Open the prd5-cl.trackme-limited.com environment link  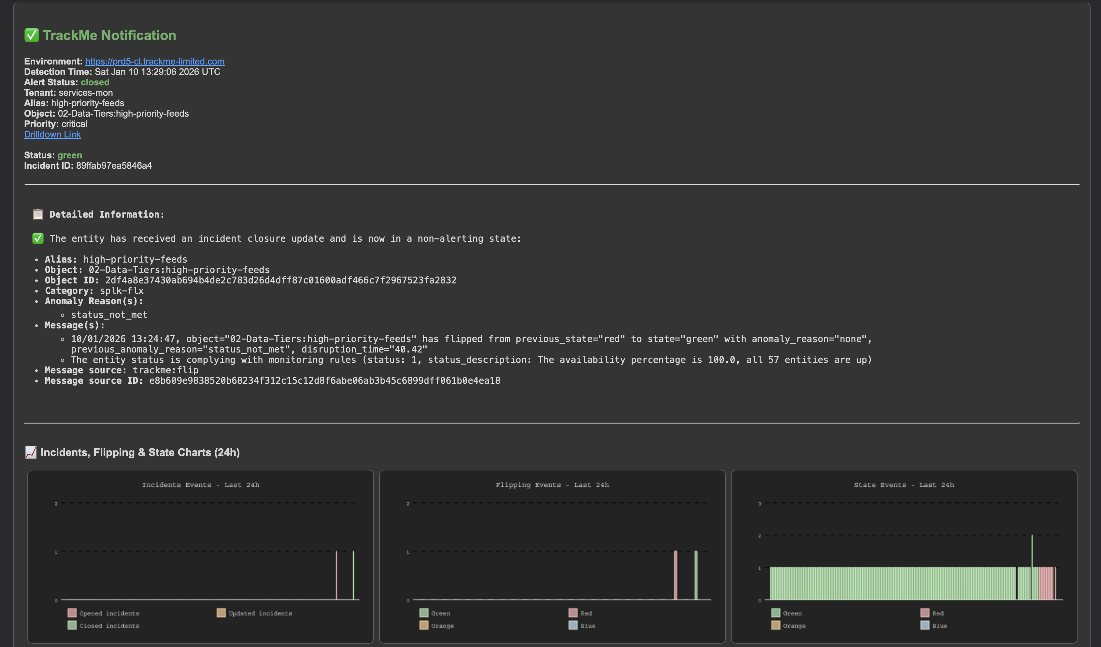point(155,61)
